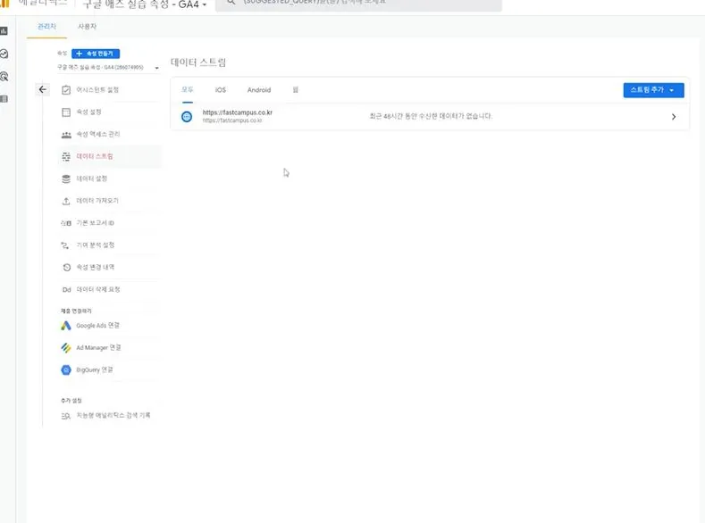Image resolution: width=705 pixels, height=523 pixels.
Task: Click the no-data-in-48-hours stream status text
Action: 431,116
